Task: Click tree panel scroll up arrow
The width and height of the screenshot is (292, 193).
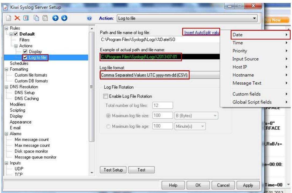Action: [x=92, y=29]
